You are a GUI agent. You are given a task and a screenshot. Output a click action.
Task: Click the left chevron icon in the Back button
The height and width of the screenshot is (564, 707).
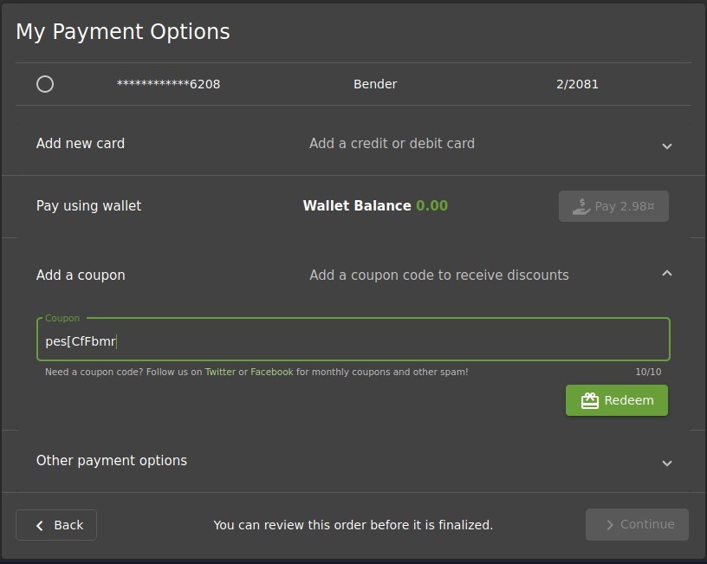(39, 525)
